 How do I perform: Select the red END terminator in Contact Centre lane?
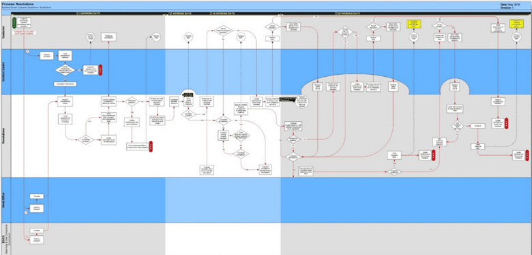[101, 69]
